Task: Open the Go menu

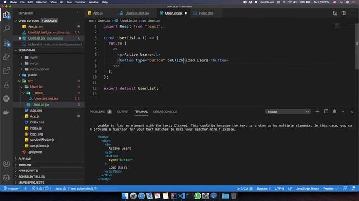Action: point(62,2)
